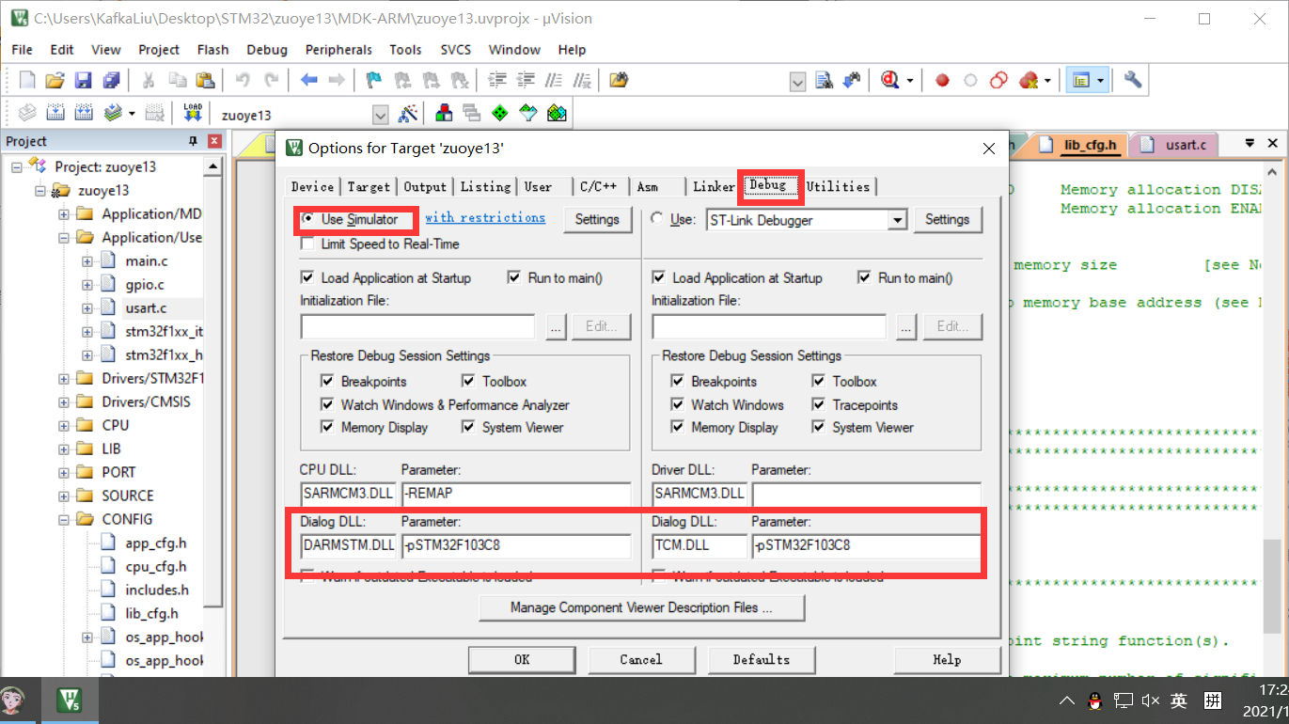Toggle the Tracepoints checkbox
1289x724 pixels.
[x=819, y=404]
